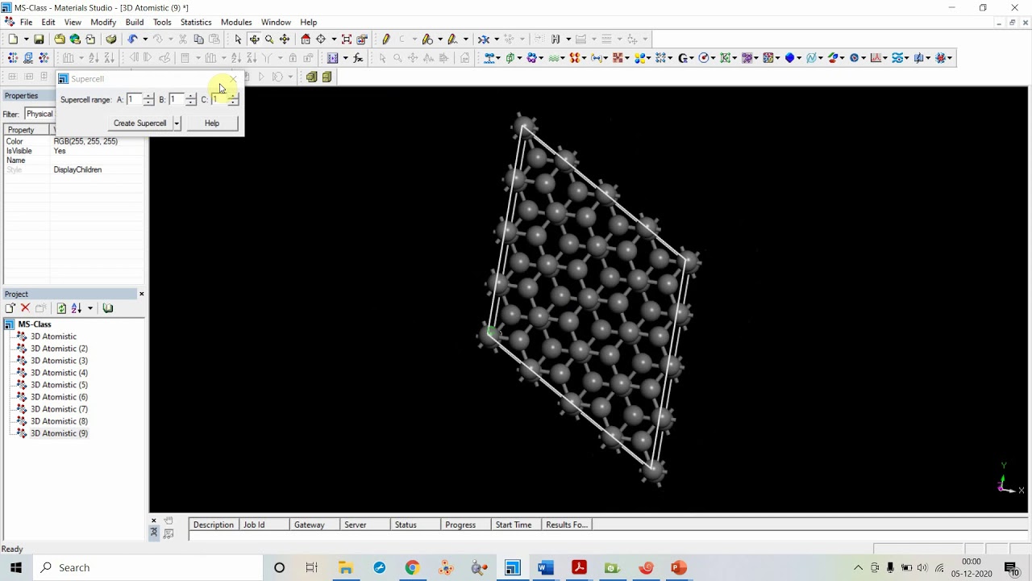Image resolution: width=1032 pixels, height=581 pixels.
Task: Click the fx function icon
Action: point(358,58)
